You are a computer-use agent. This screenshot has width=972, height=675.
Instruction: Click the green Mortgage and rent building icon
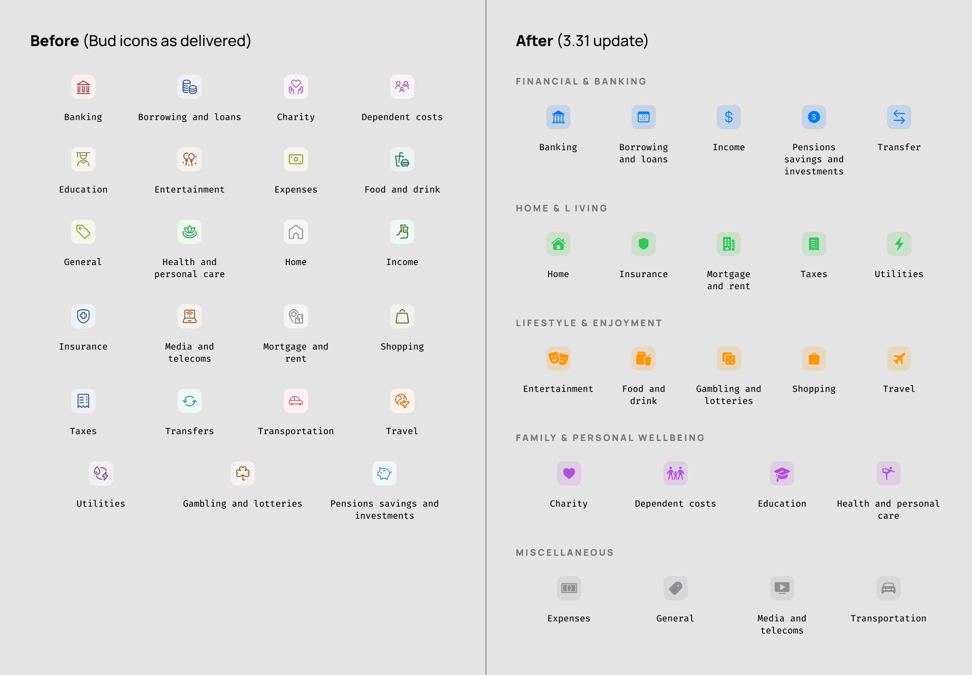point(728,244)
